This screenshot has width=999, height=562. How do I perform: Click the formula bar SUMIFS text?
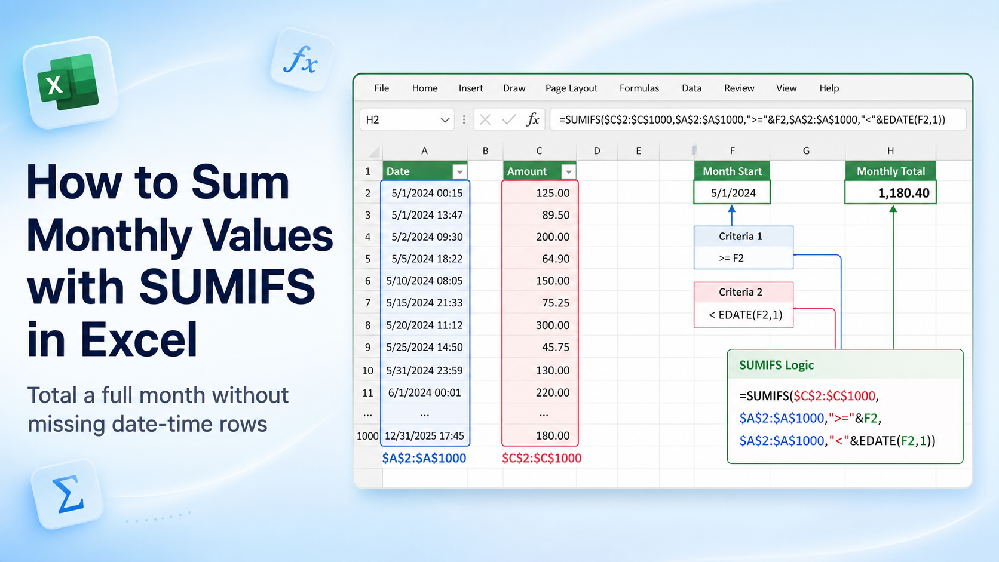pos(752,119)
